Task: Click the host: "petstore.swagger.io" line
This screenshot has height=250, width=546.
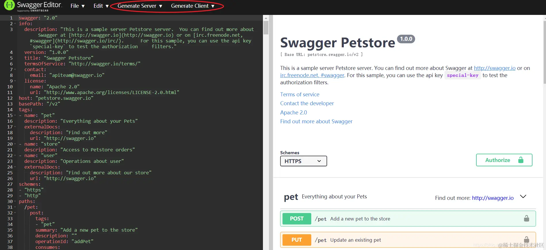Action: (56, 98)
